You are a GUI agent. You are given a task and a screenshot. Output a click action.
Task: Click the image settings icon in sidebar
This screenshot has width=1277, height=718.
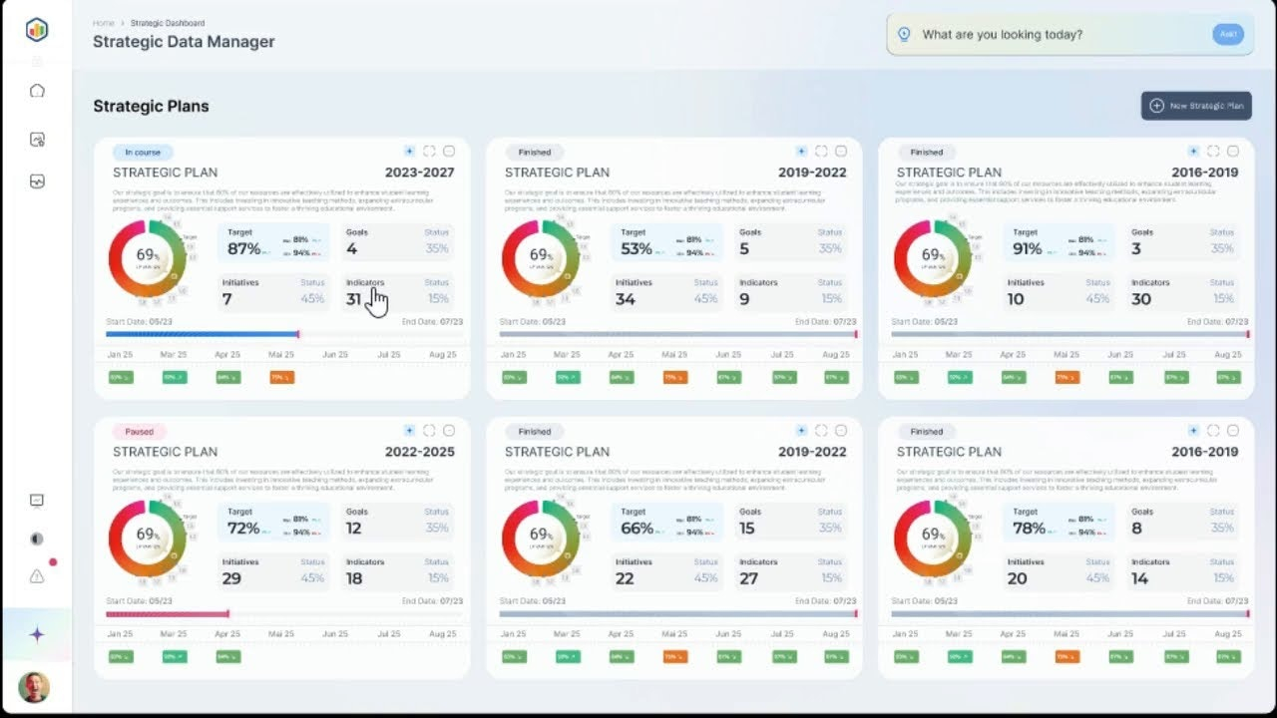(37, 140)
